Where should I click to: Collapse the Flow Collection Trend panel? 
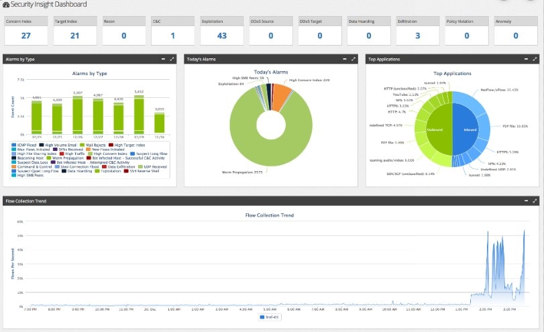point(526,201)
